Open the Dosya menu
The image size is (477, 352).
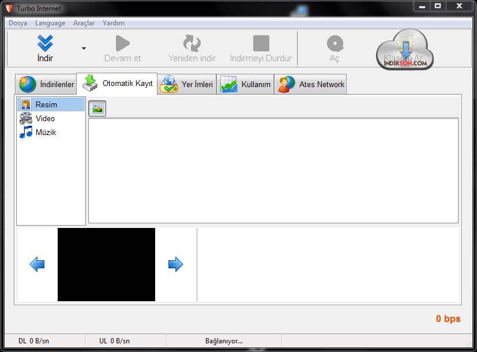pyautogui.click(x=18, y=23)
